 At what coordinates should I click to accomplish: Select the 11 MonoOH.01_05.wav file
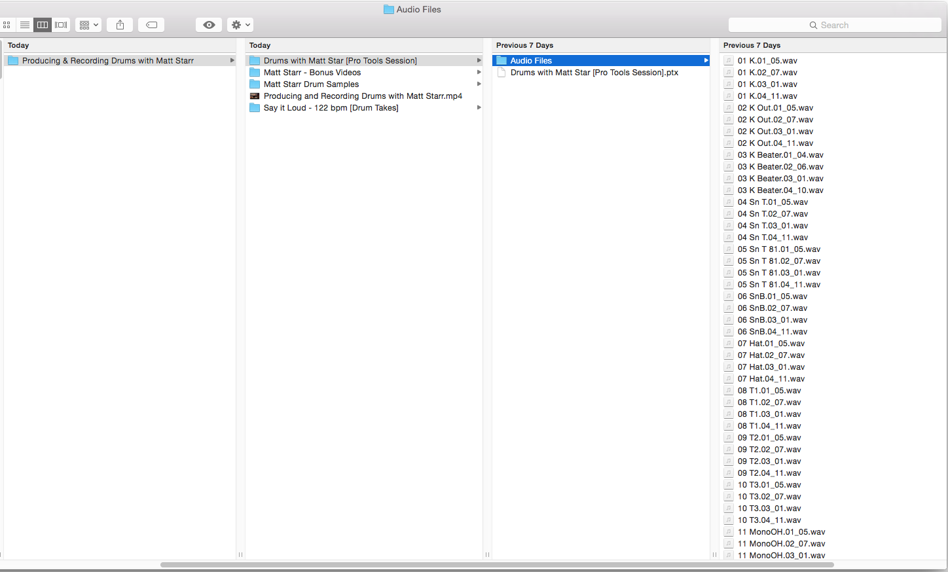781,531
